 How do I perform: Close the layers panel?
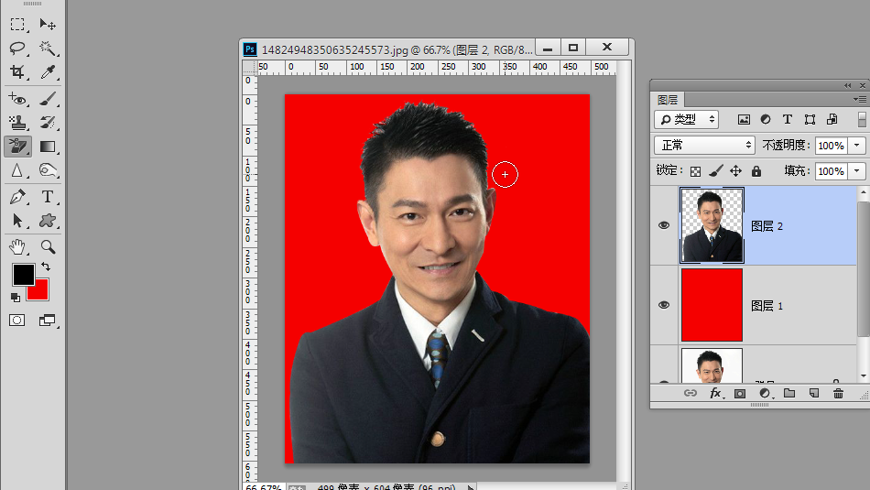(863, 85)
